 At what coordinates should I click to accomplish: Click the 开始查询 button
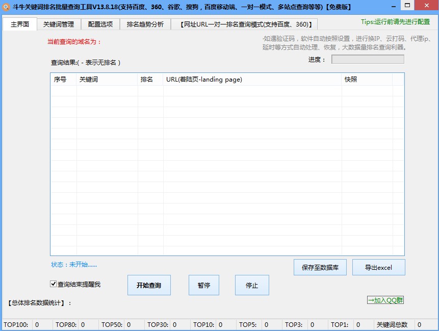149,285
